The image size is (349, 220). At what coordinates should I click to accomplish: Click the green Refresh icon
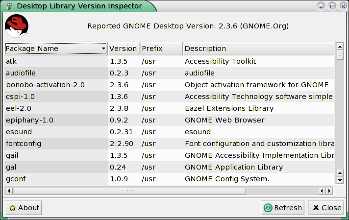[x=268, y=208]
